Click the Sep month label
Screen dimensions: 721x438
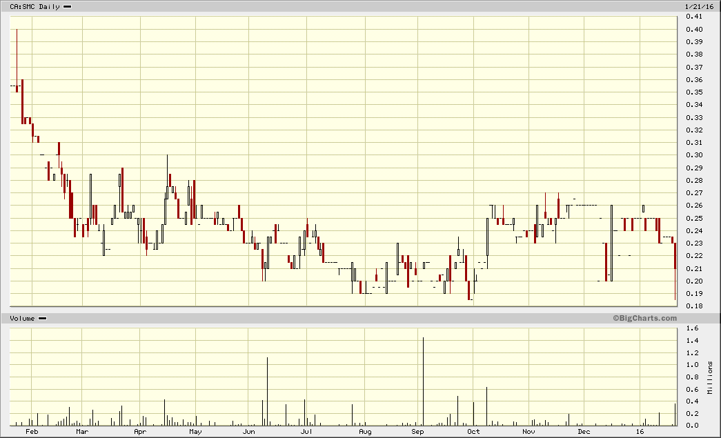click(x=417, y=432)
